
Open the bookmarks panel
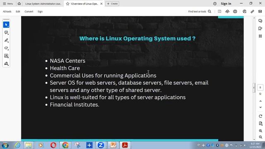coord(260,29)
